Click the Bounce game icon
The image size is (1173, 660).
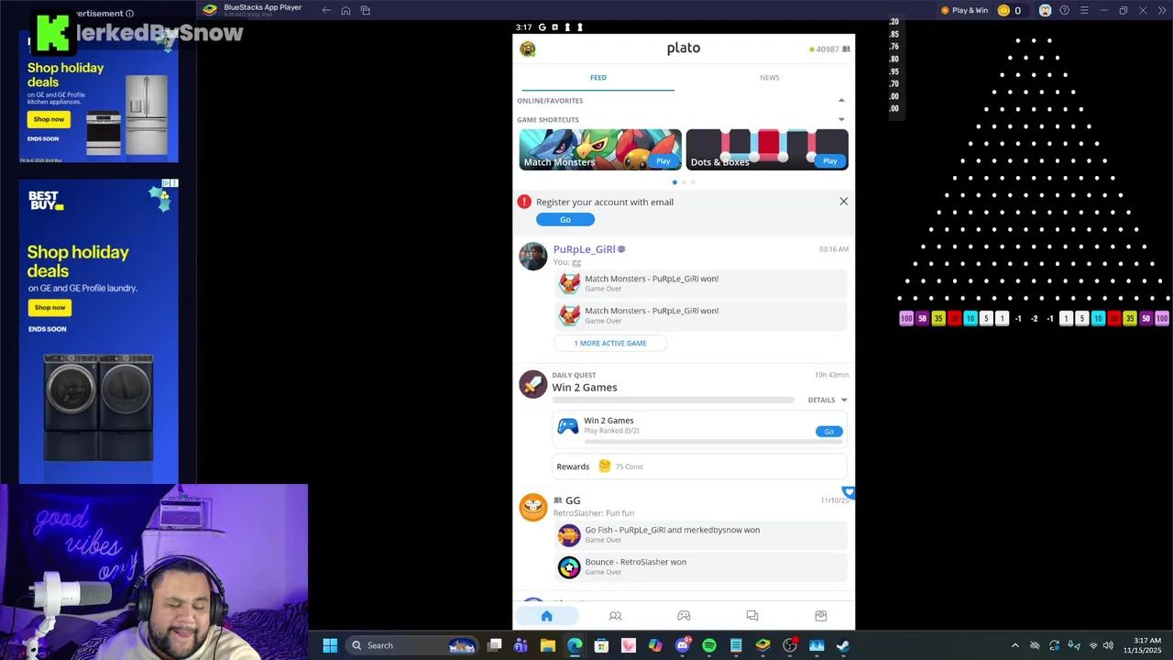(x=569, y=567)
